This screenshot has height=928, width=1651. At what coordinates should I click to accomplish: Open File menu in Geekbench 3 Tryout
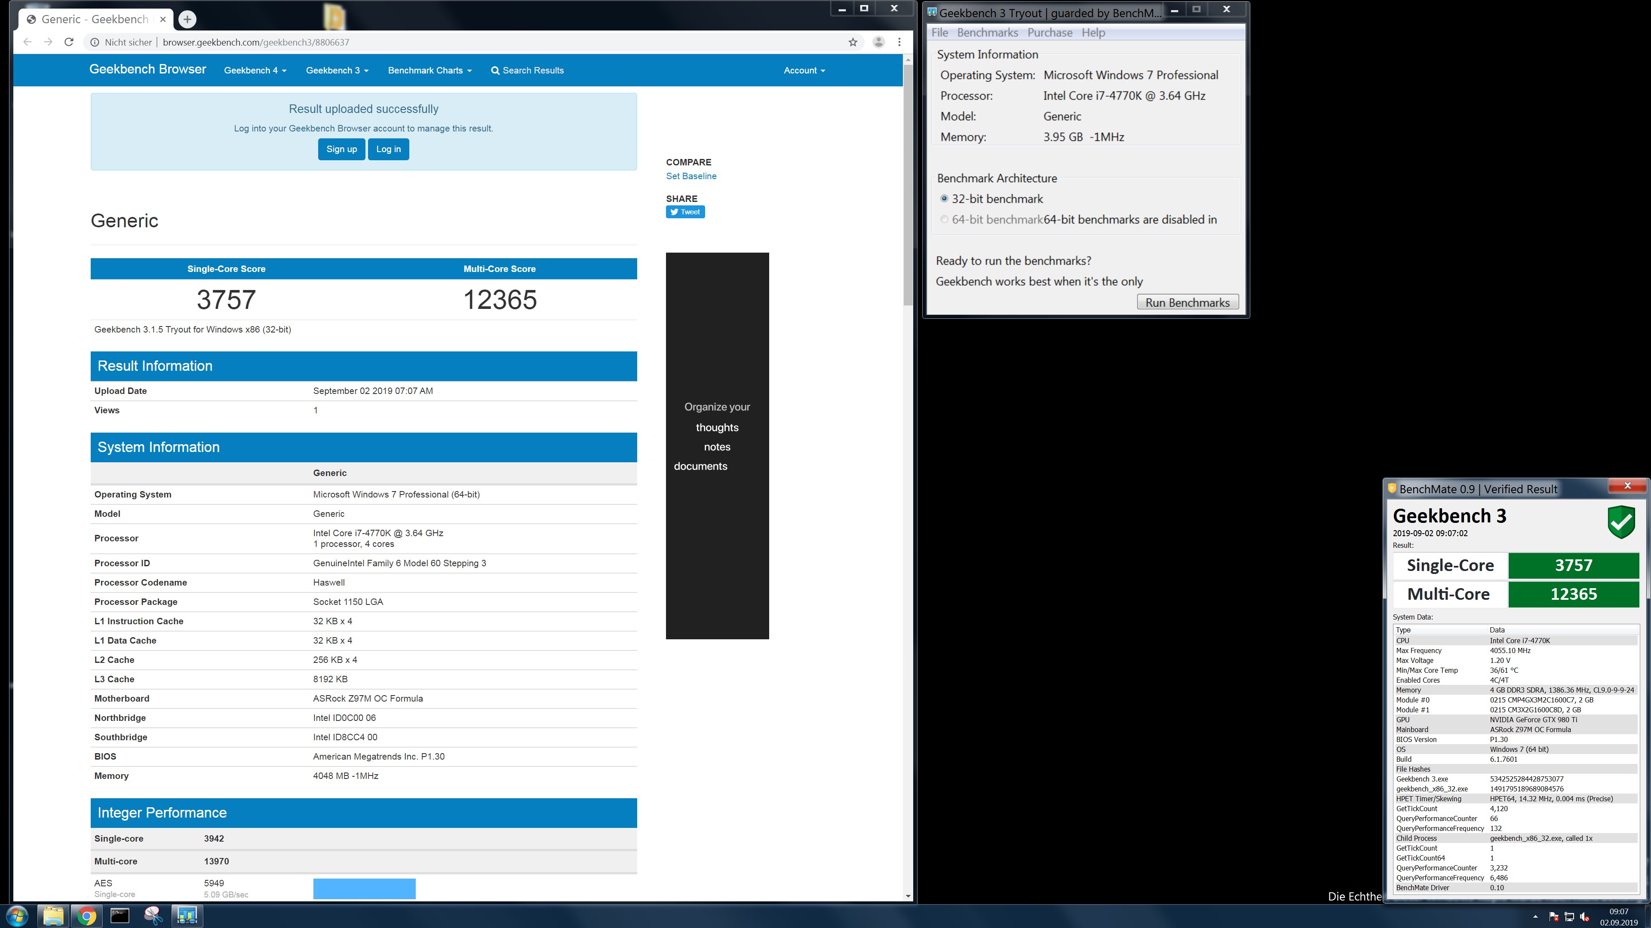(939, 33)
